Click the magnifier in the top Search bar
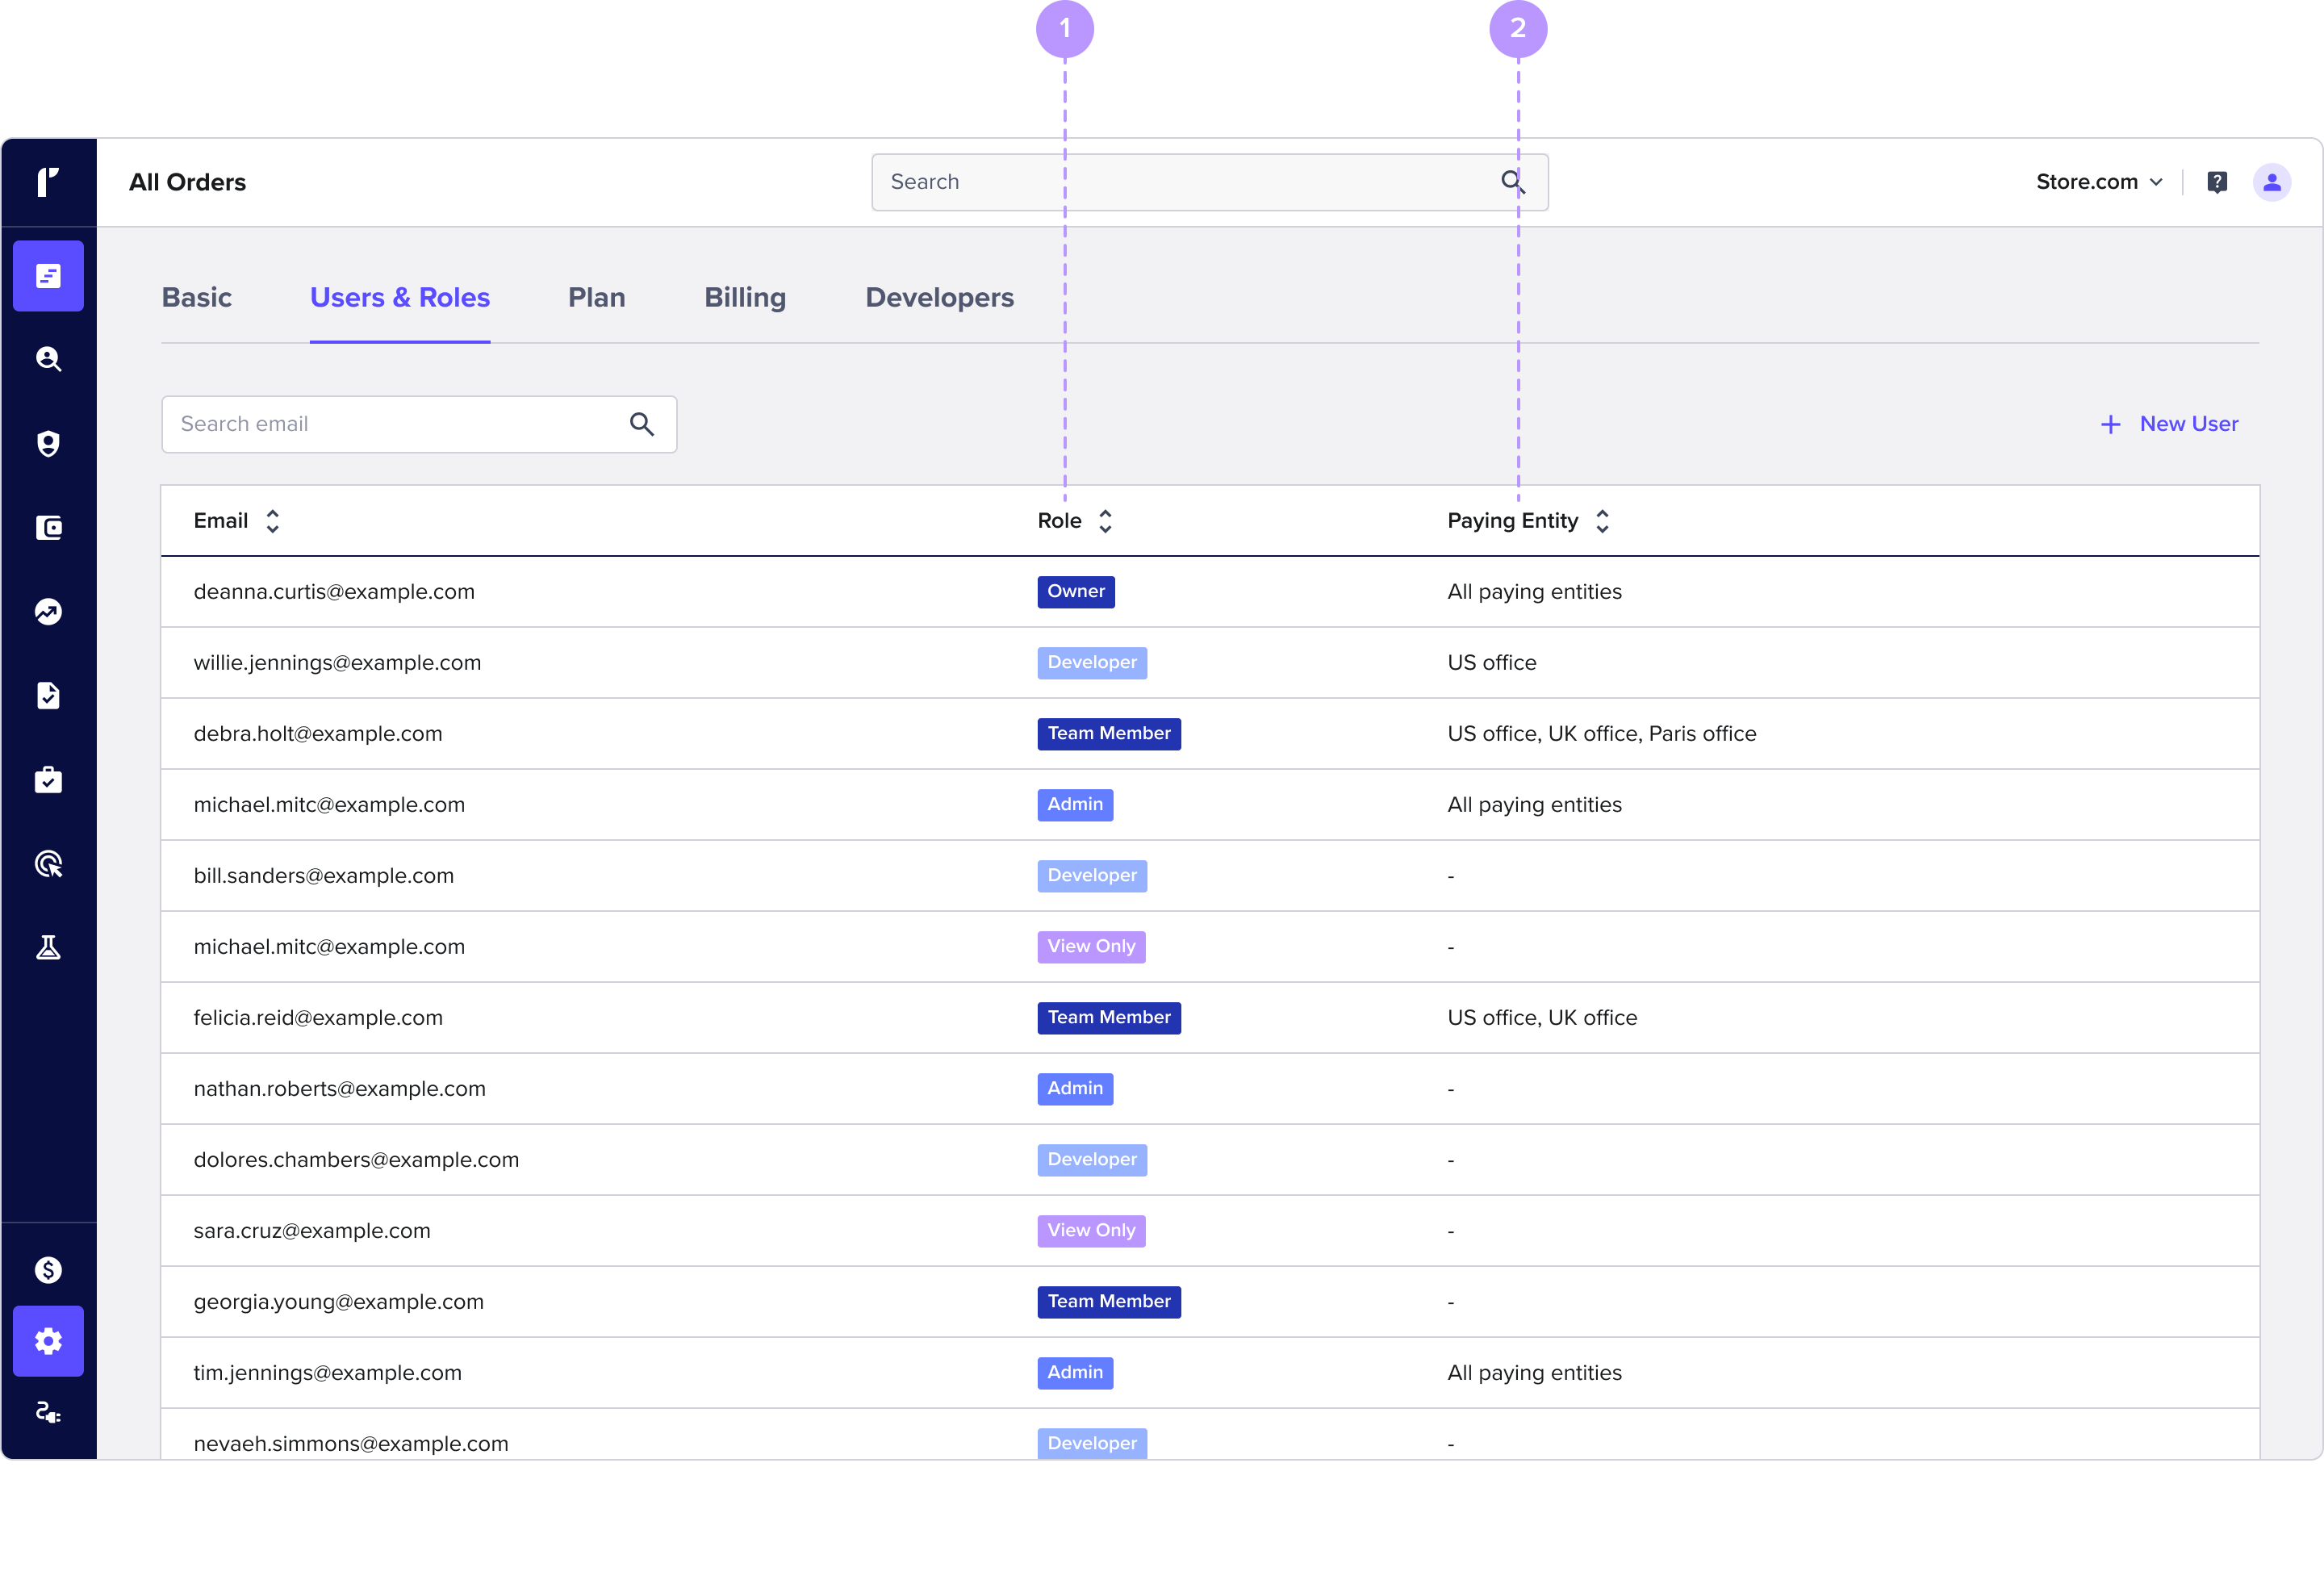The image size is (2324, 1580). pos(1513,182)
